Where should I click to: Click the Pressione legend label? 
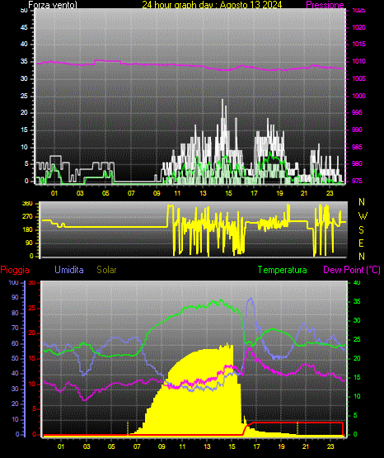(x=325, y=5)
